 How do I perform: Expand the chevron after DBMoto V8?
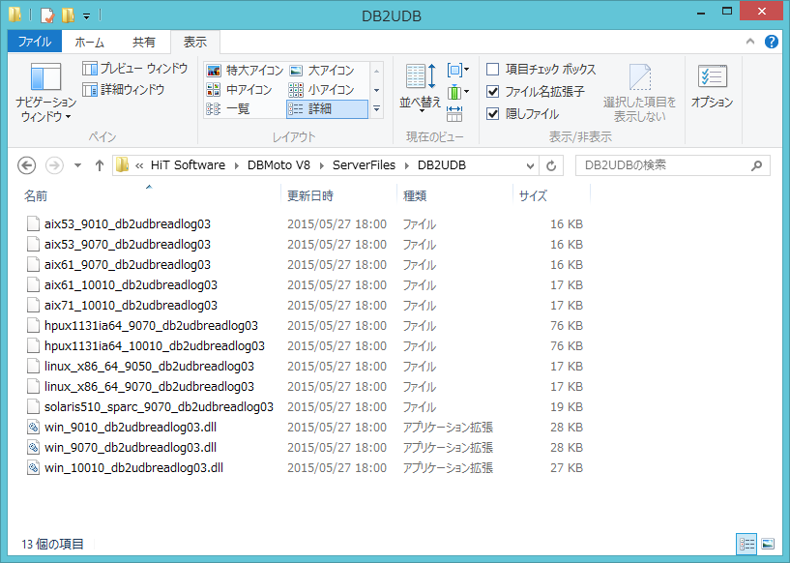(321, 165)
